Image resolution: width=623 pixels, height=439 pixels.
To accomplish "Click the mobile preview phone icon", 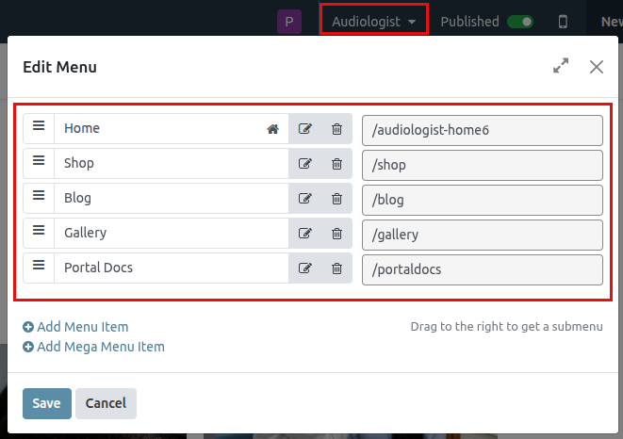I will point(563,21).
